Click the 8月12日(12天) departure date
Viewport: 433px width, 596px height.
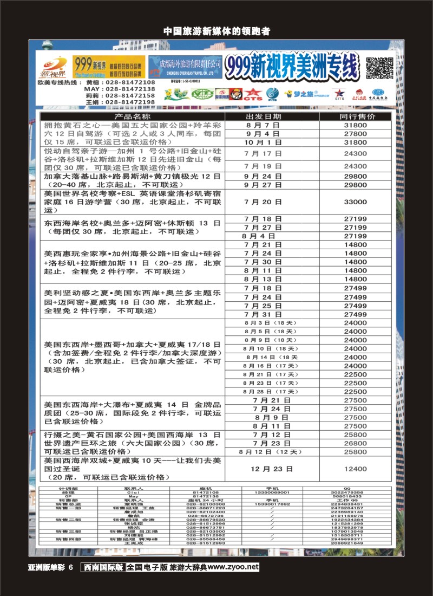271,452
